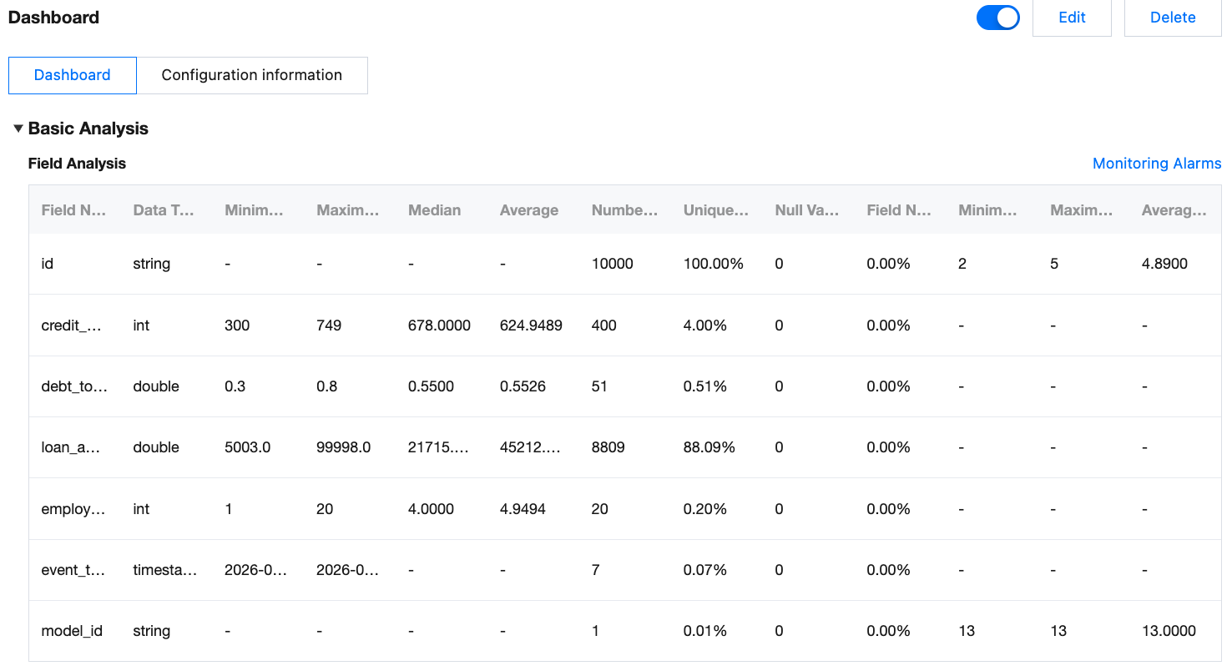Click the 99998.0 maximum value cell

click(x=343, y=447)
